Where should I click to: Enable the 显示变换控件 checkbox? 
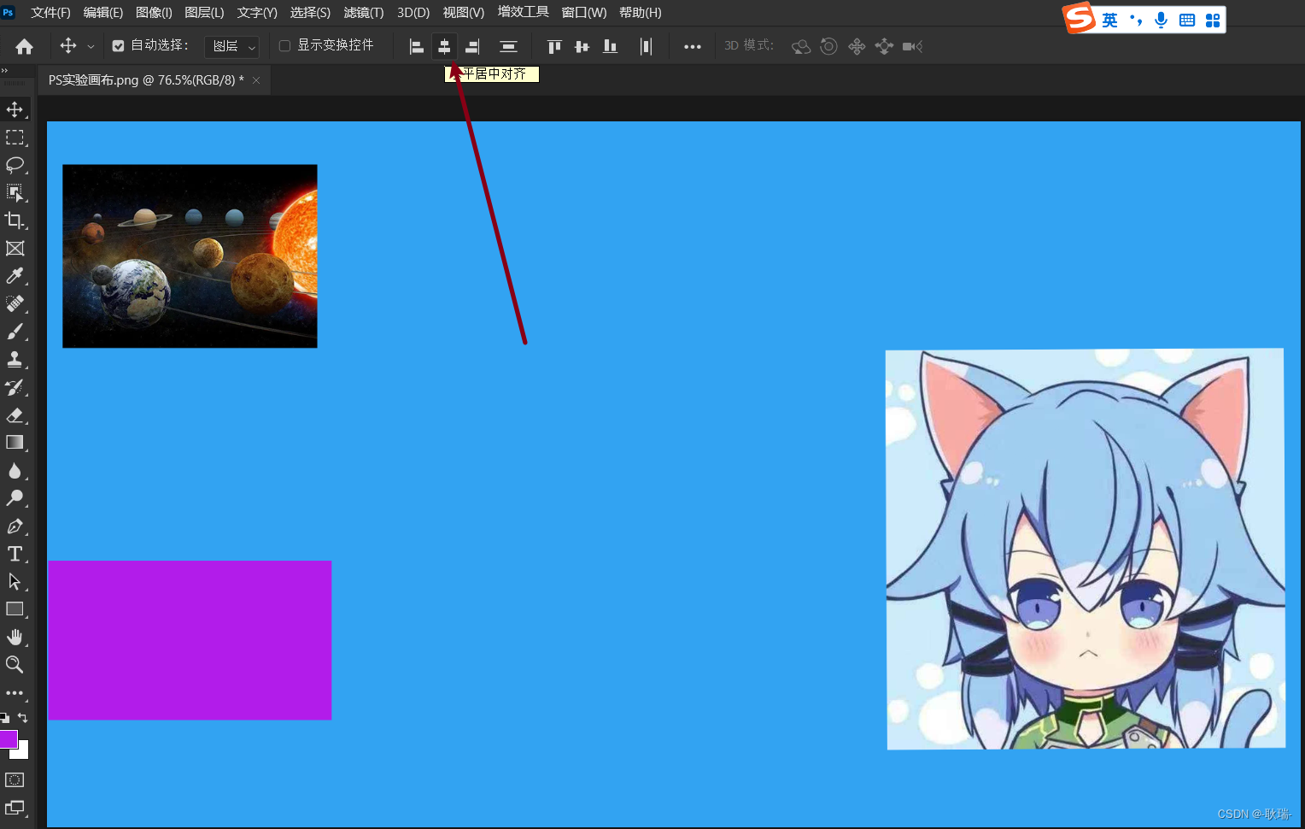(x=285, y=46)
